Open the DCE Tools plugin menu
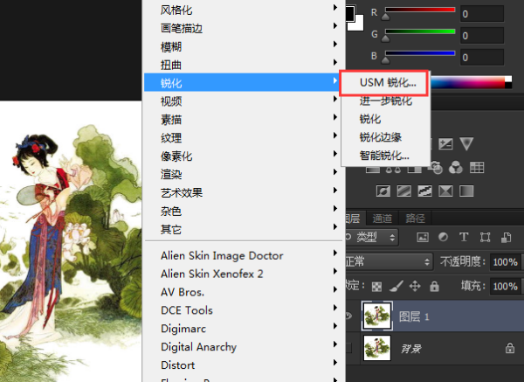Image resolution: width=524 pixels, height=382 pixels. click(245, 310)
